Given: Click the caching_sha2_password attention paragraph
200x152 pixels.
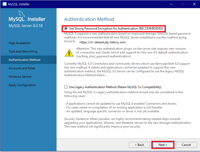Looking at the screenshot, I should [x=132, y=52].
